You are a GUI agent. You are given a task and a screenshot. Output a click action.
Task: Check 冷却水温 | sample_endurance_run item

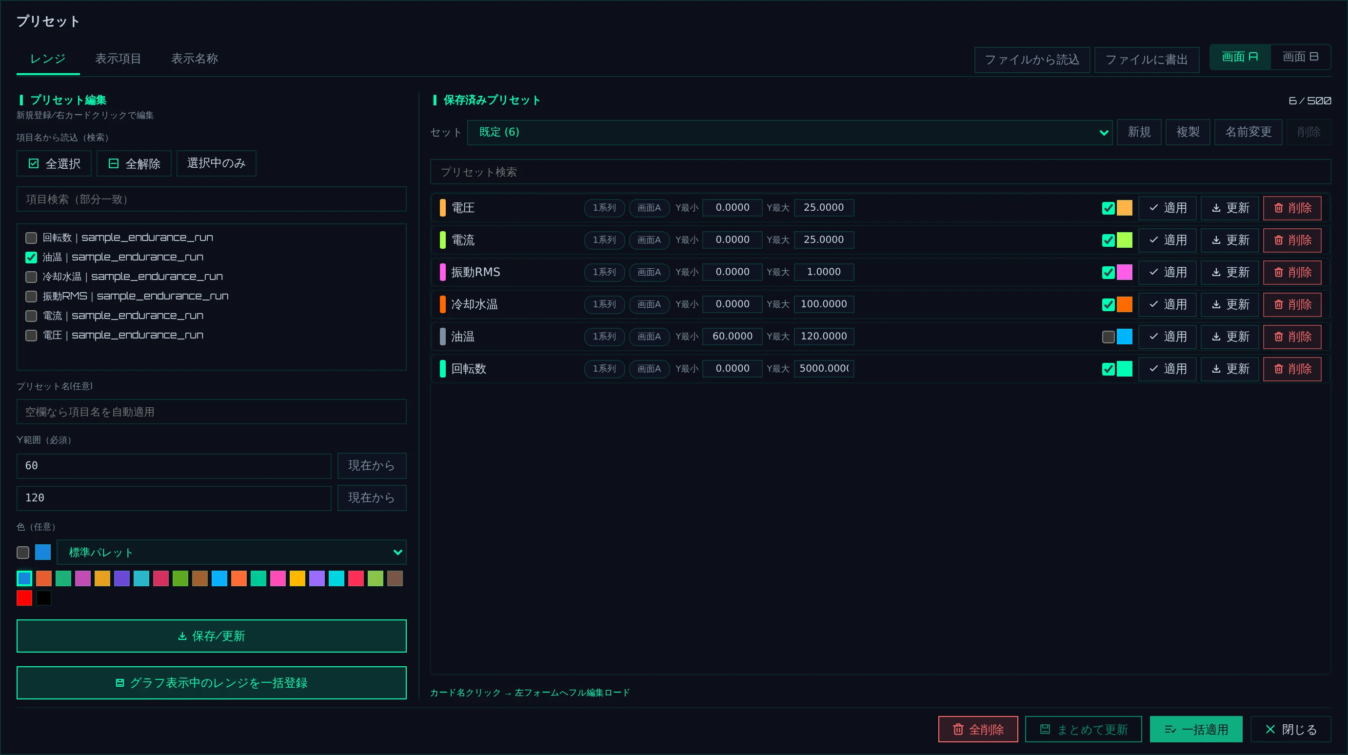tap(31, 277)
